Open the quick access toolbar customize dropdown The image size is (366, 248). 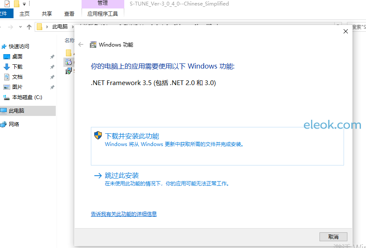24,4
